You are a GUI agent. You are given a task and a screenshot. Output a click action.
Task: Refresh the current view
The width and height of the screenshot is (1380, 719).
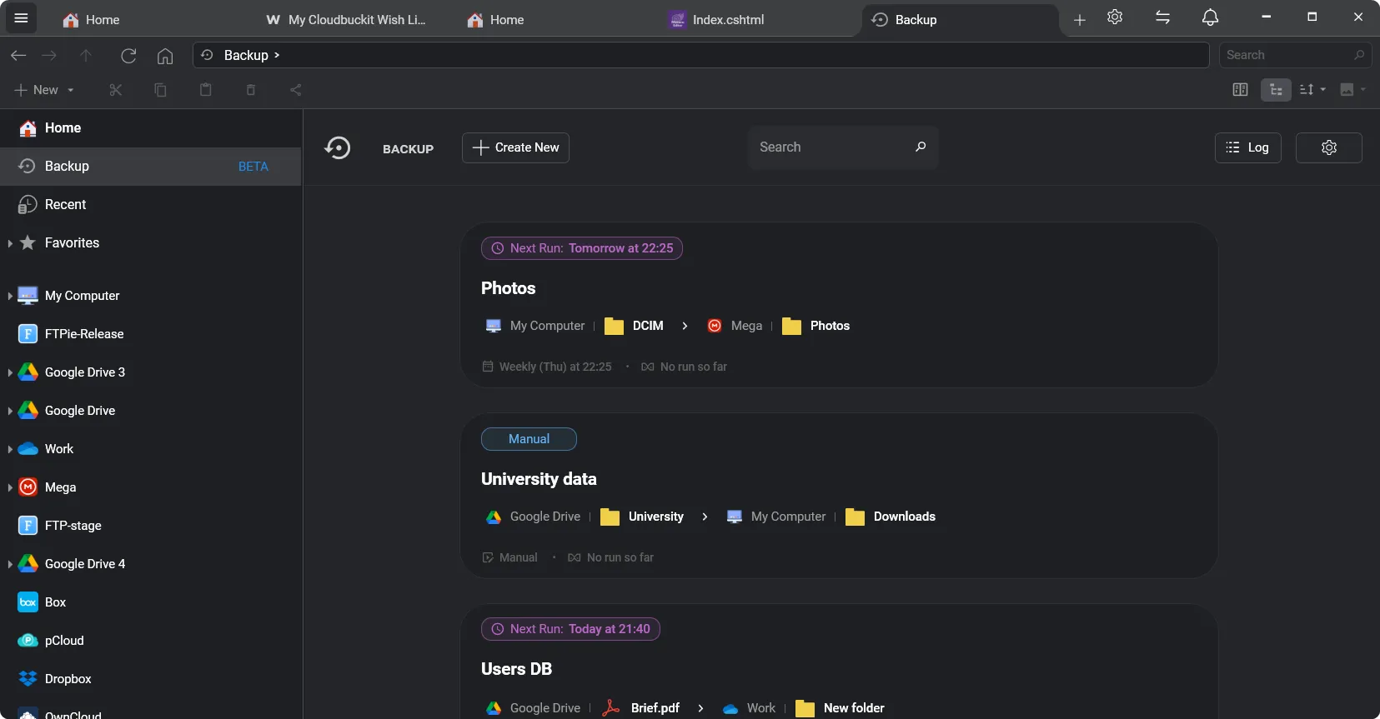click(128, 55)
